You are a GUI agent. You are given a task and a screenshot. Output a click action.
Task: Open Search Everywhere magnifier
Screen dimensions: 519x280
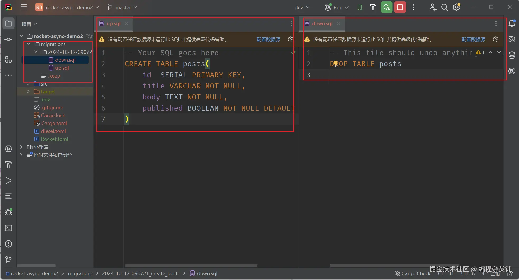point(444,7)
